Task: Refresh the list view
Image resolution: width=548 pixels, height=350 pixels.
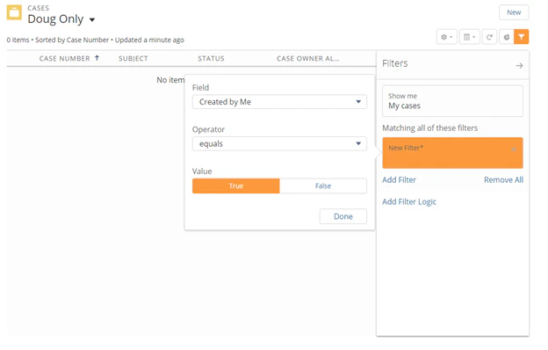Action: (x=490, y=37)
